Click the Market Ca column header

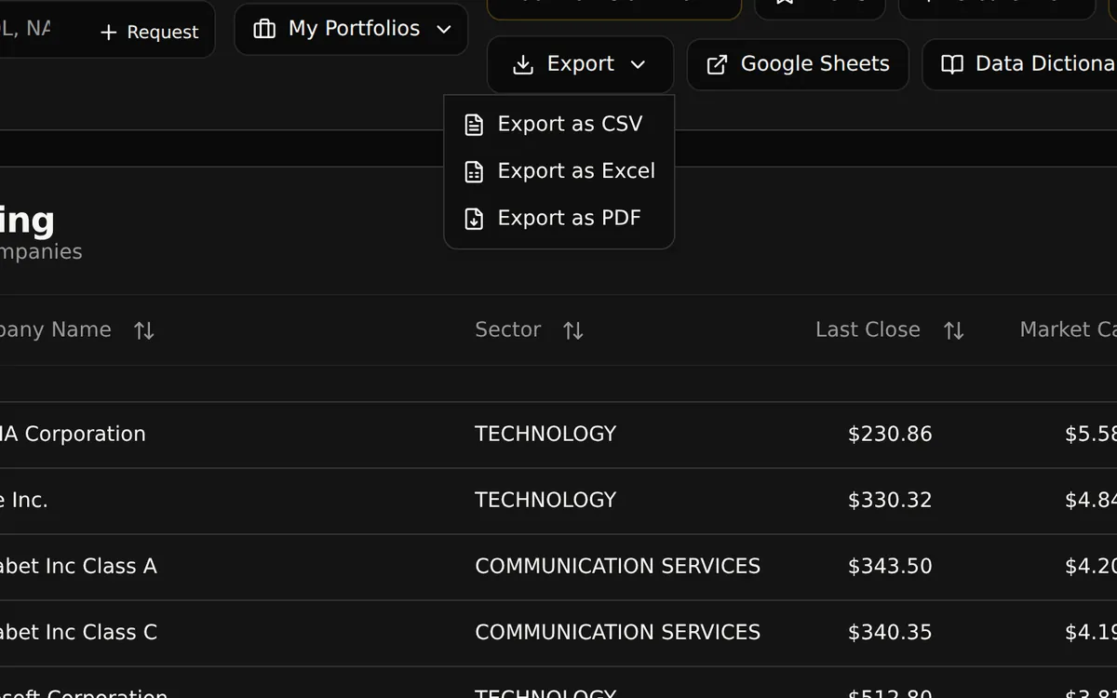coord(1068,329)
